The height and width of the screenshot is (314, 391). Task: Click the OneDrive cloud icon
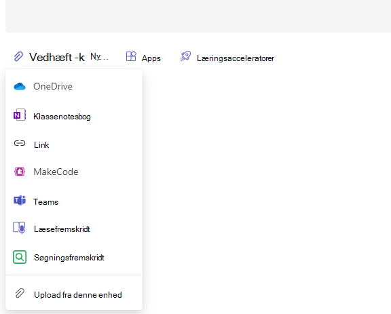click(x=20, y=87)
